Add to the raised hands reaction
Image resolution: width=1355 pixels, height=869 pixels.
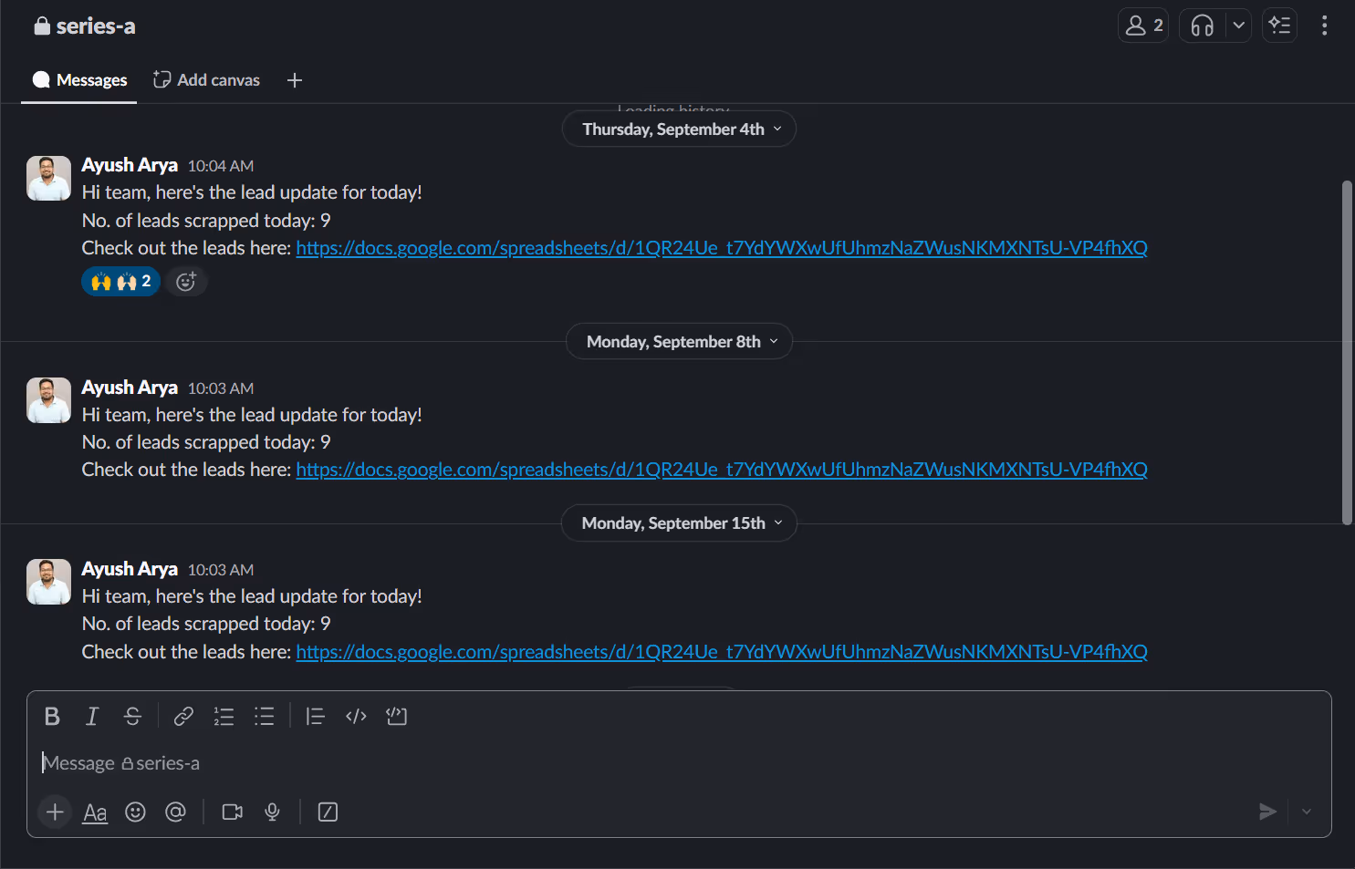coord(120,281)
